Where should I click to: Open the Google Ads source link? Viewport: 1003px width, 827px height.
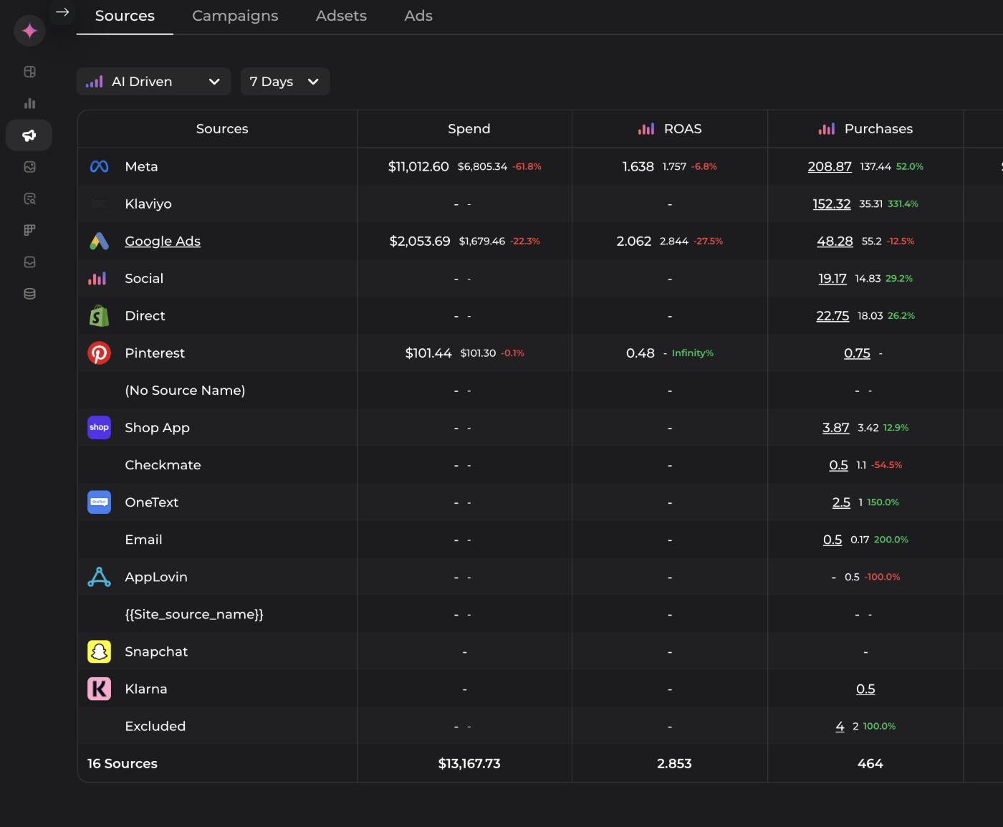tap(163, 242)
